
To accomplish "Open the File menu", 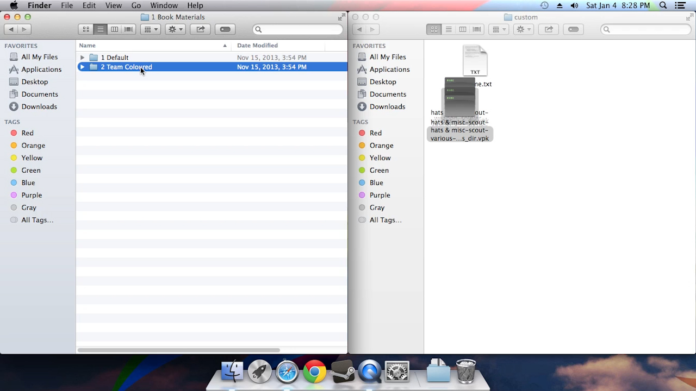I will (x=67, y=5).
